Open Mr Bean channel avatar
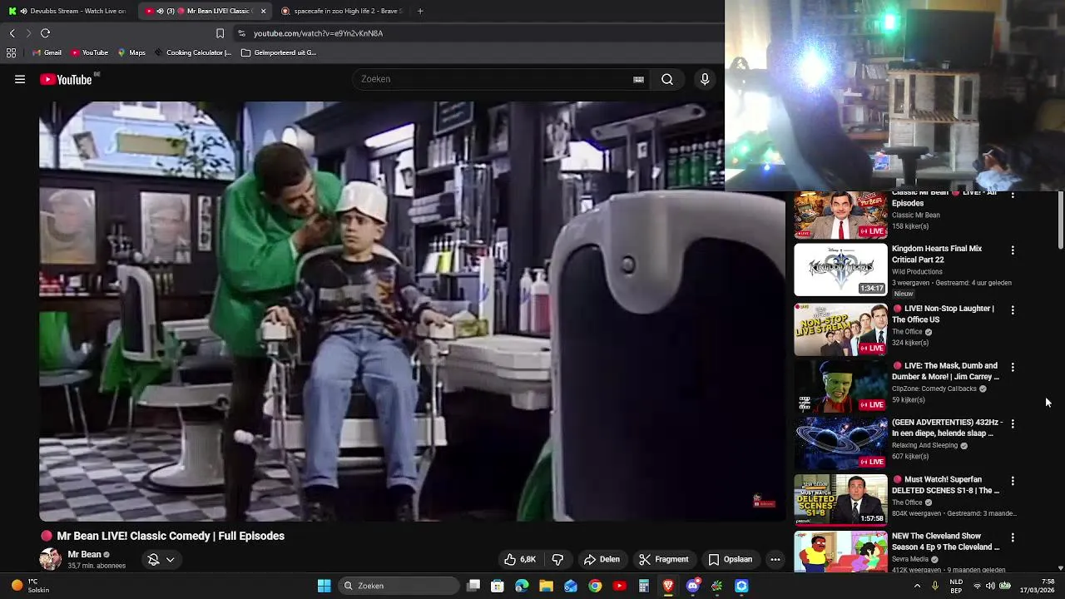 tap(50, 559)
